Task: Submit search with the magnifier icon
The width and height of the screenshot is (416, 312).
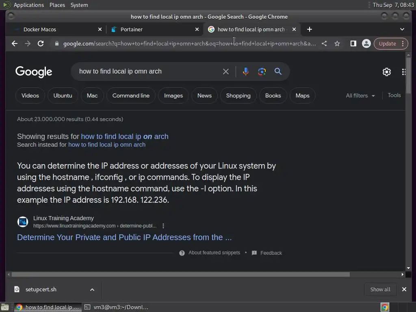Action: [x=278, y=71]
